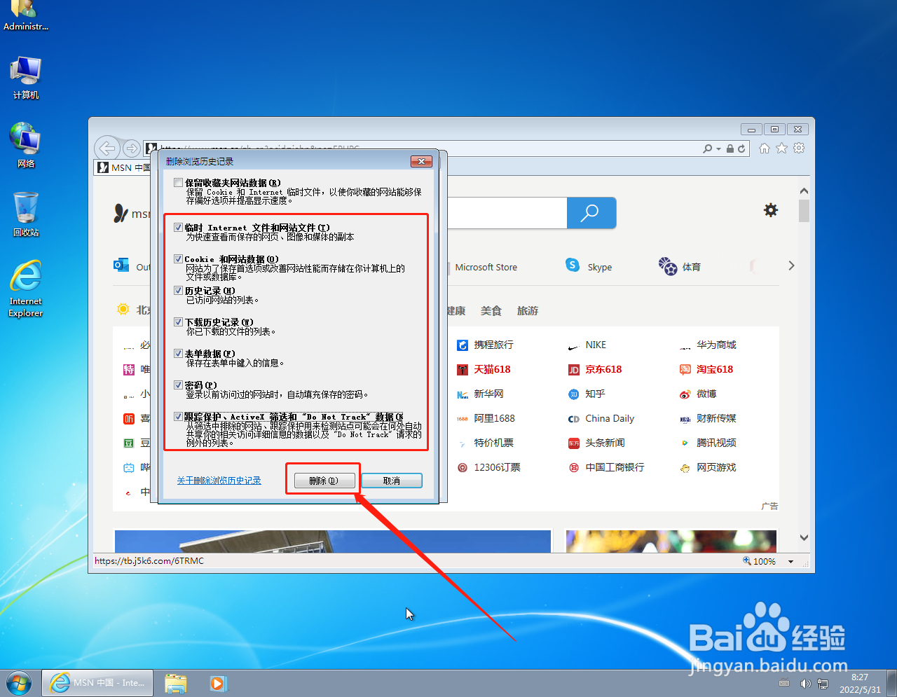
Task: Open the 体育 sports shortcut
Action: 680,266
